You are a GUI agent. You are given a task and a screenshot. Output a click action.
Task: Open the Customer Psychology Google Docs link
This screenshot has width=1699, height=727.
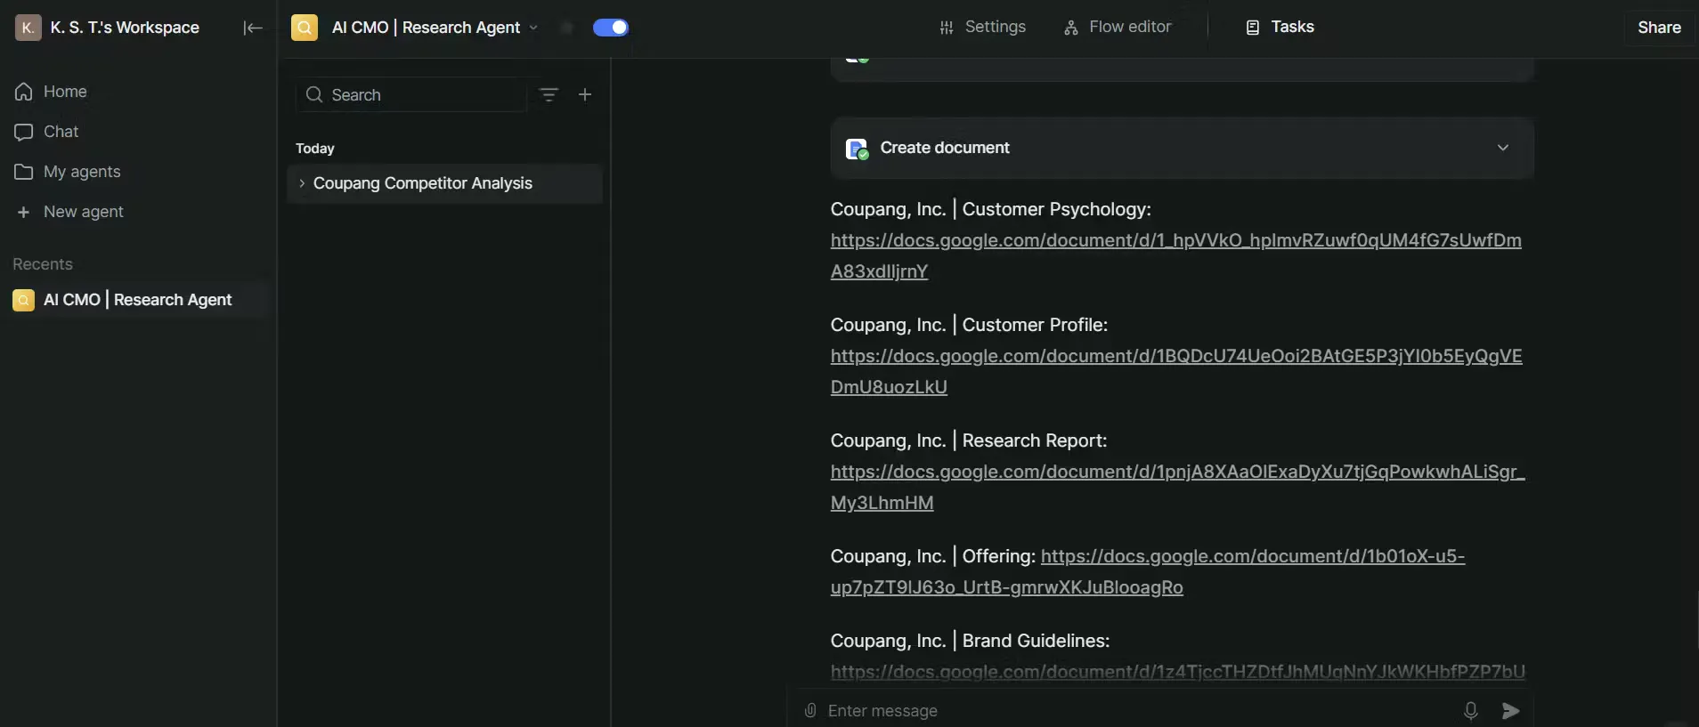[1175, 255]
